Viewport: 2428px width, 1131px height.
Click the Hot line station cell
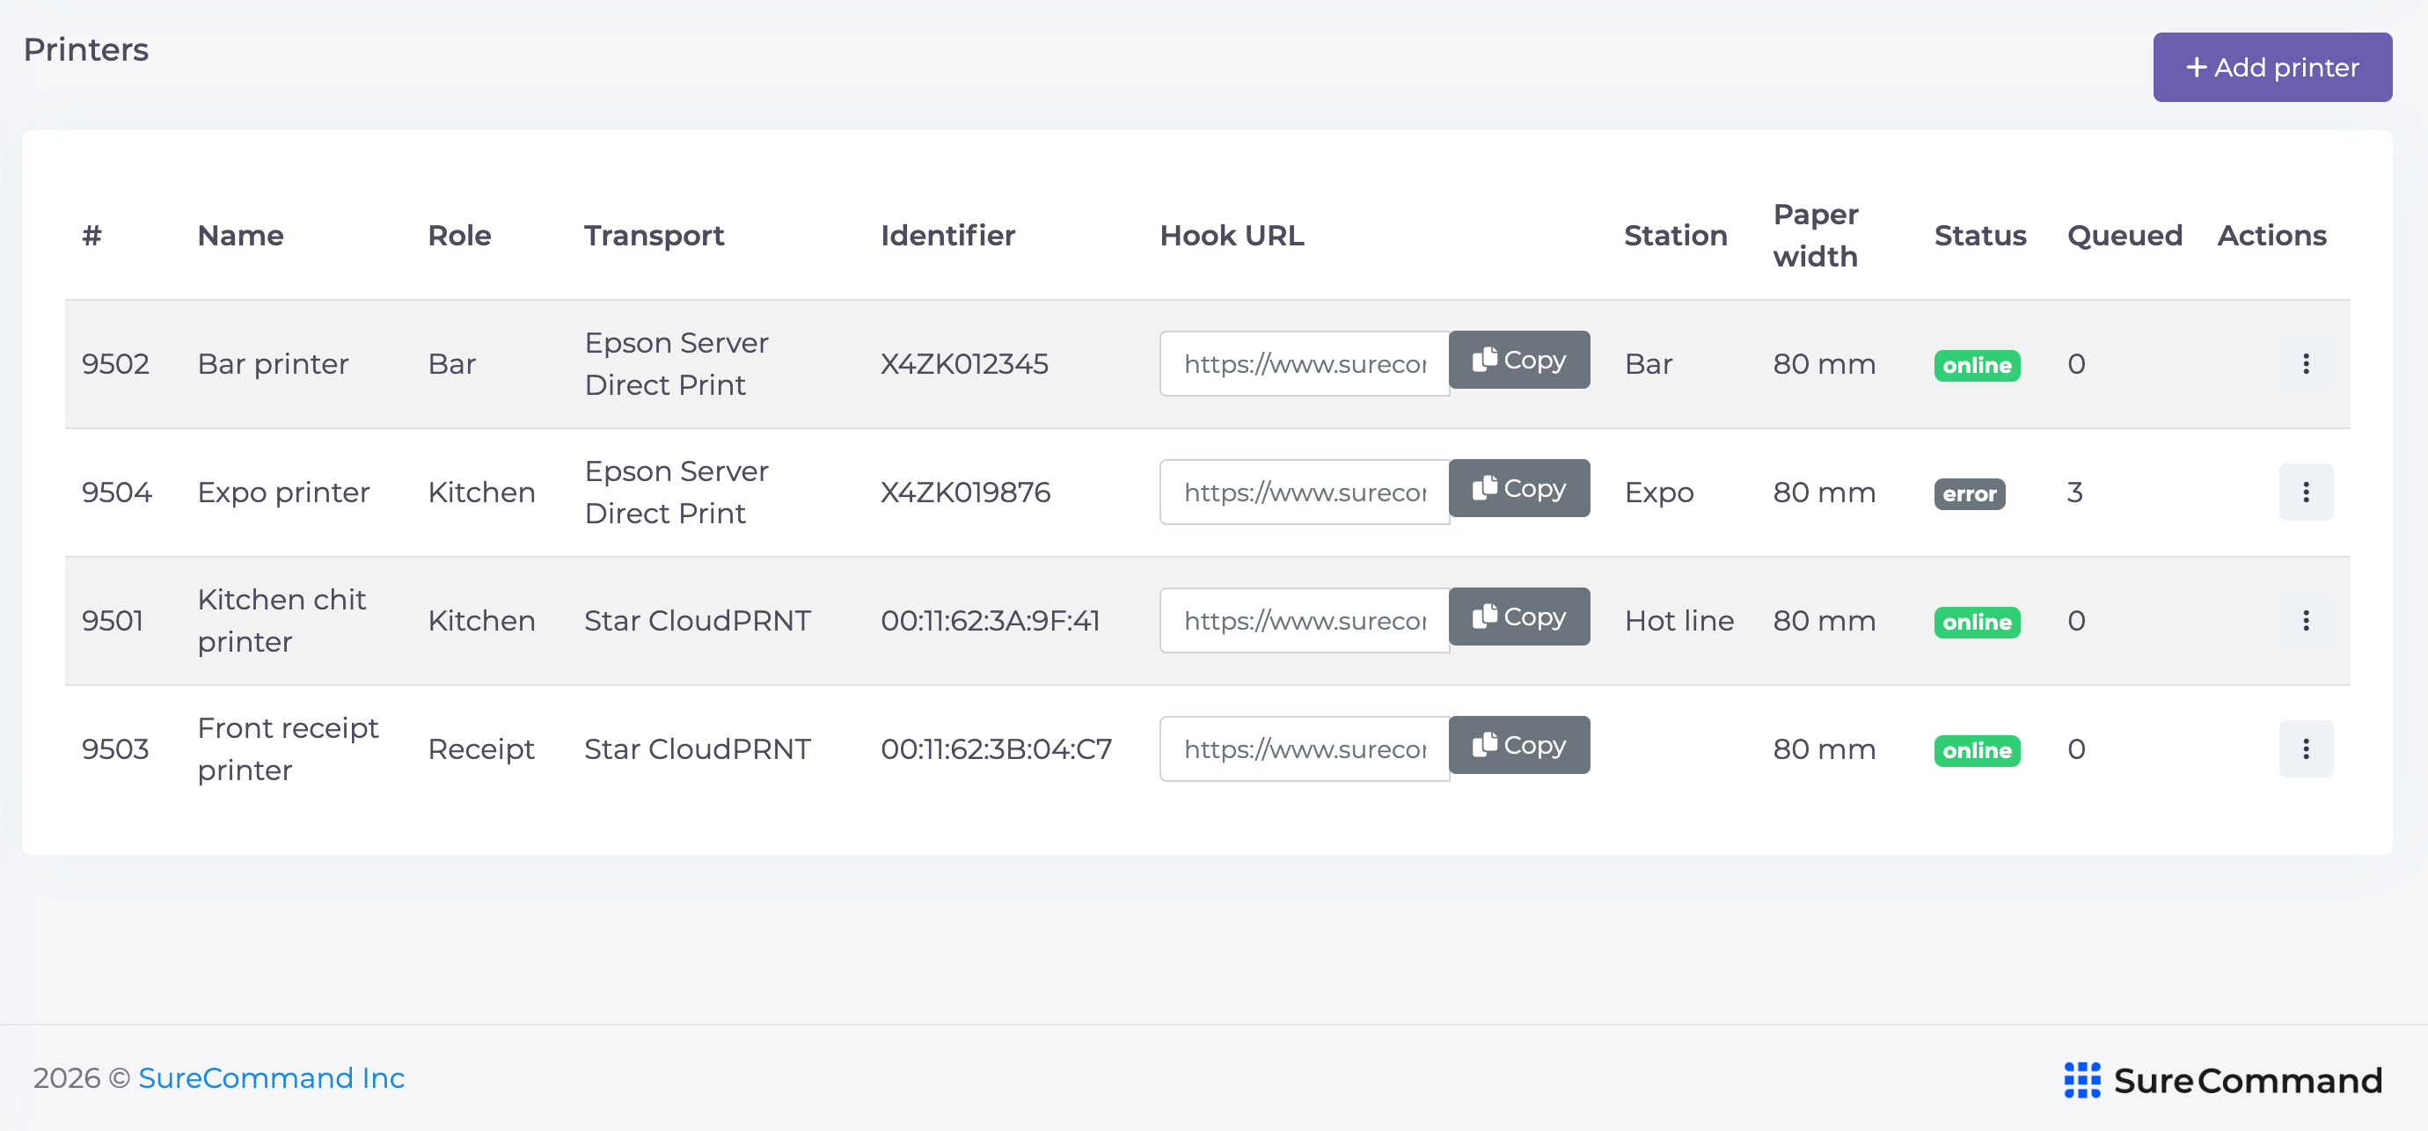pos(1678,620)
